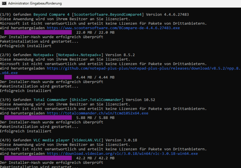The width and height of the screenshot is (241, 168).
Task: Click 'Version 8.5.2' text
Action: [x=120, y=55]
